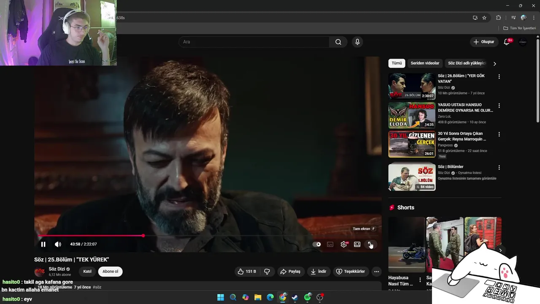
Task: Open options for YASUO USTASI HANSUO video
Action: pyautogui.click(x=499, y=106)
